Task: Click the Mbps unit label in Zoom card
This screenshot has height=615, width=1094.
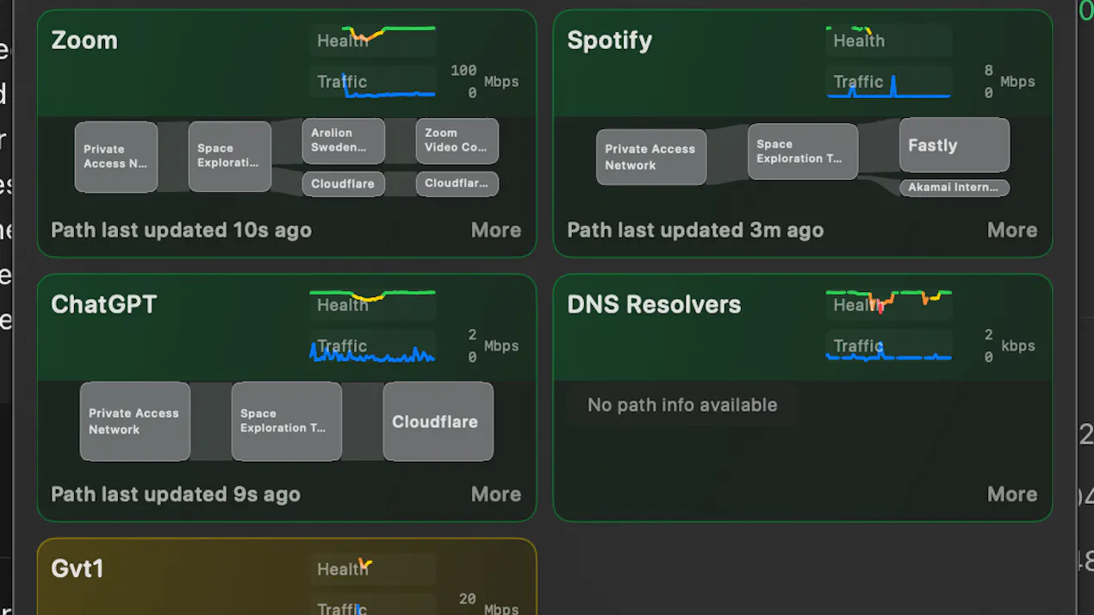Action: pos(501,82)
